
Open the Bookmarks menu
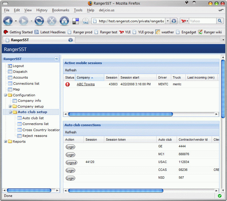click(61, 10)
